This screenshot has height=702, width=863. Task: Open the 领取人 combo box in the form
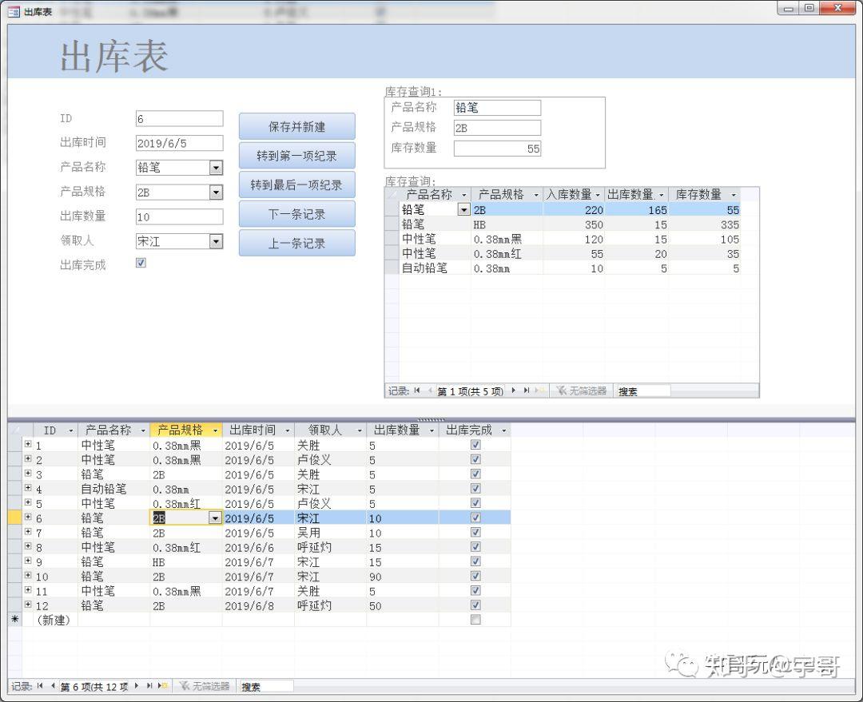pos(217,241)
